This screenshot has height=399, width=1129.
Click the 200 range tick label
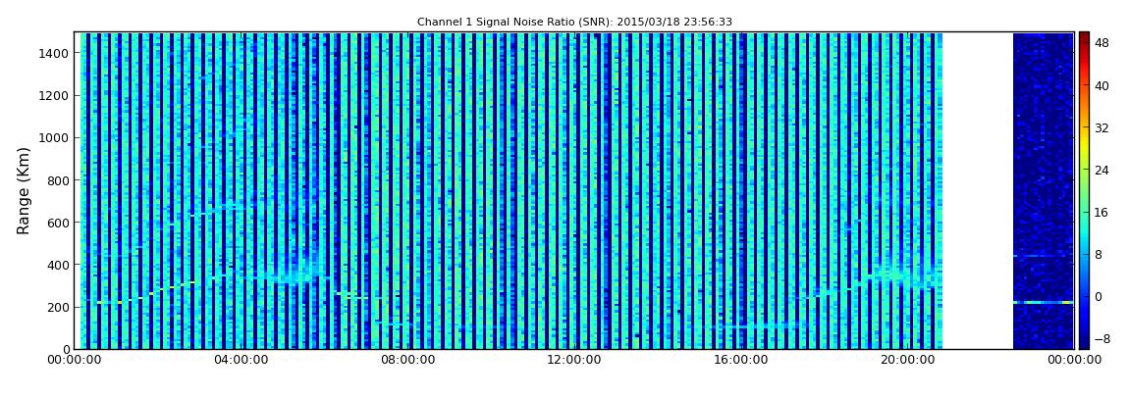click(x=58, y=308)
